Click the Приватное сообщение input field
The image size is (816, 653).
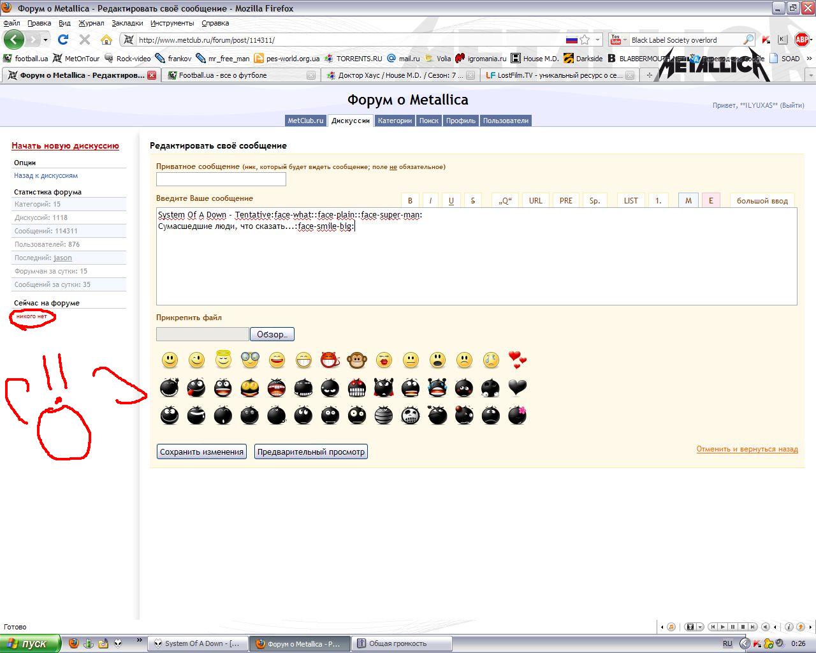pos(221,179)
